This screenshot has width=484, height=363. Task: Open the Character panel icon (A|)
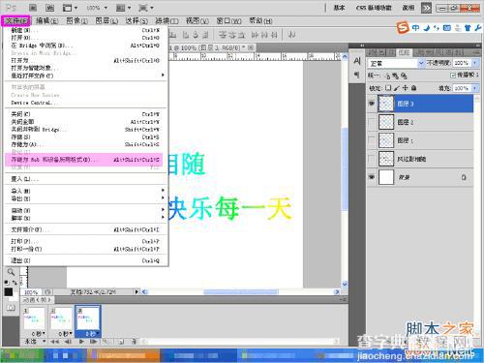click(x=357, y=61)
